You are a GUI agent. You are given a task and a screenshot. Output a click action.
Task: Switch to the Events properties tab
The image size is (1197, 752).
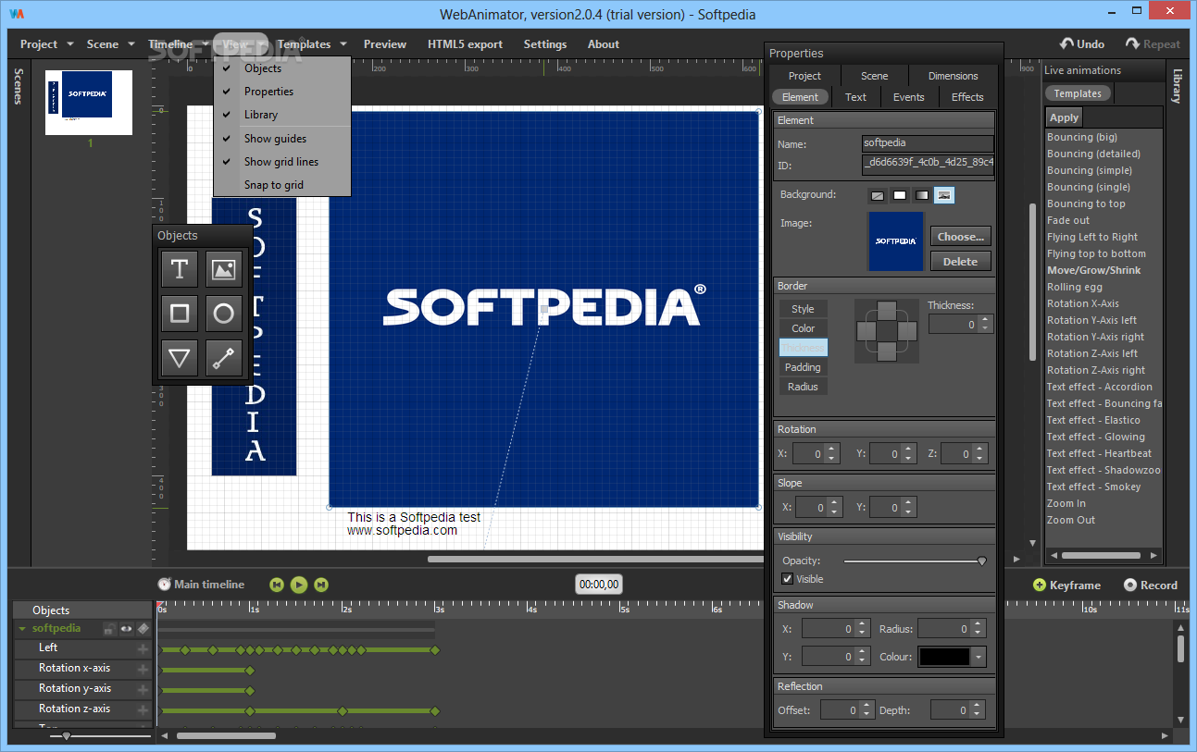909,97
